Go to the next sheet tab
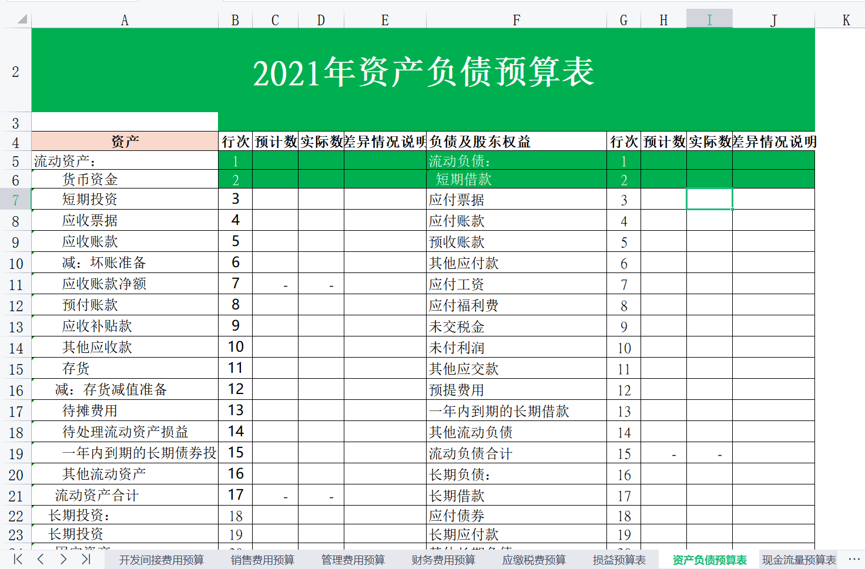Screen dimensions: 865x569 click(x=63, y=559)
